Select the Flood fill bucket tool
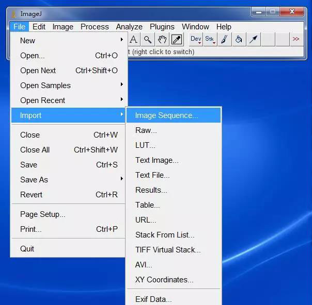 [239, 39]
